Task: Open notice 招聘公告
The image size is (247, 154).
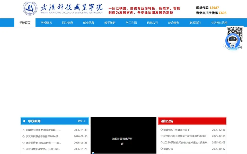Action: point(168,149)
